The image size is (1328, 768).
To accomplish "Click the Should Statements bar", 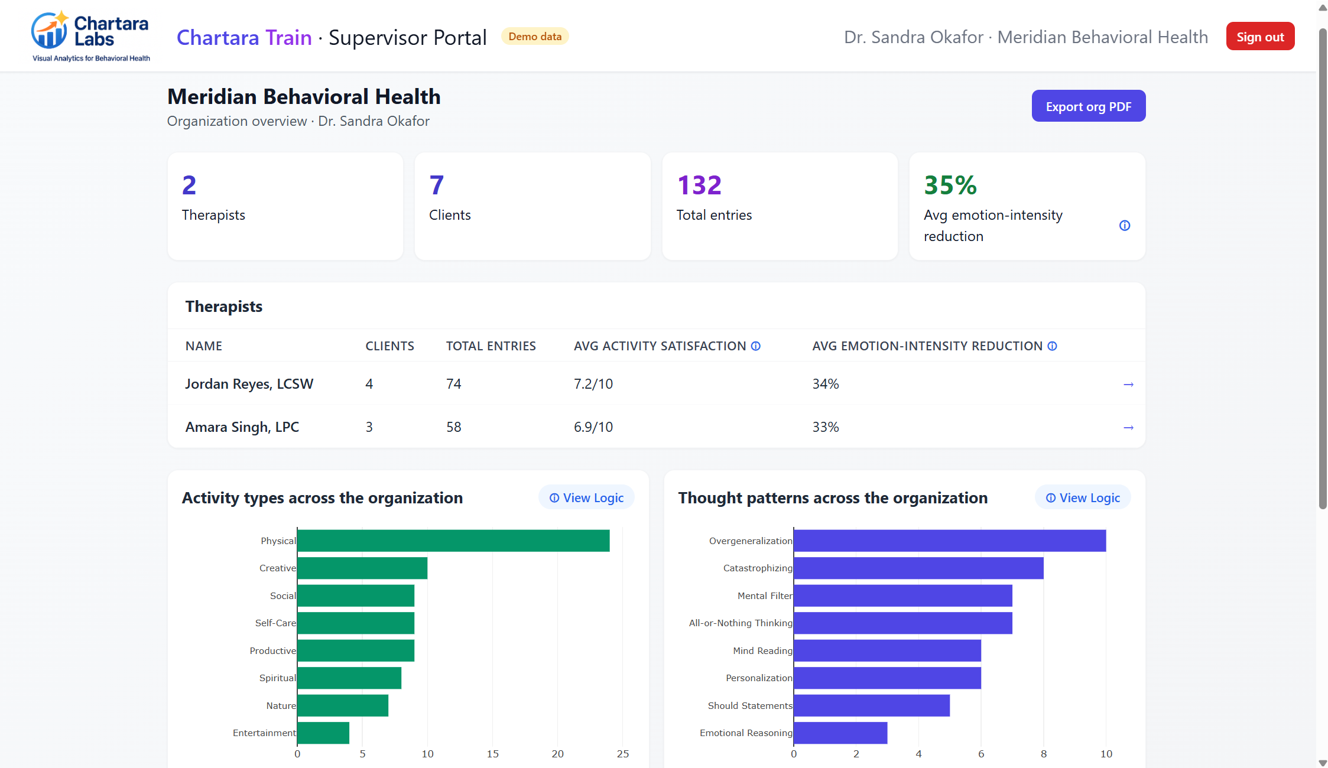I will click(872, 705).
